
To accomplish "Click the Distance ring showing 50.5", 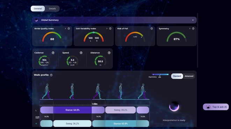I will pyautogui.click(x=100, y=61).
